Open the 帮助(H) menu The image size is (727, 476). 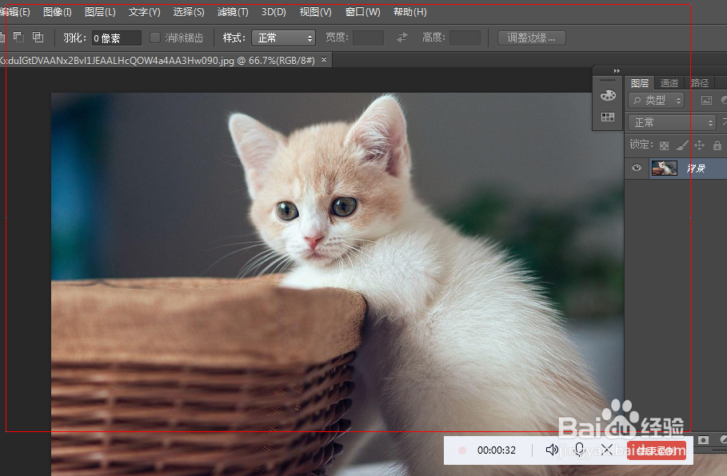click(x=409, y=12)
